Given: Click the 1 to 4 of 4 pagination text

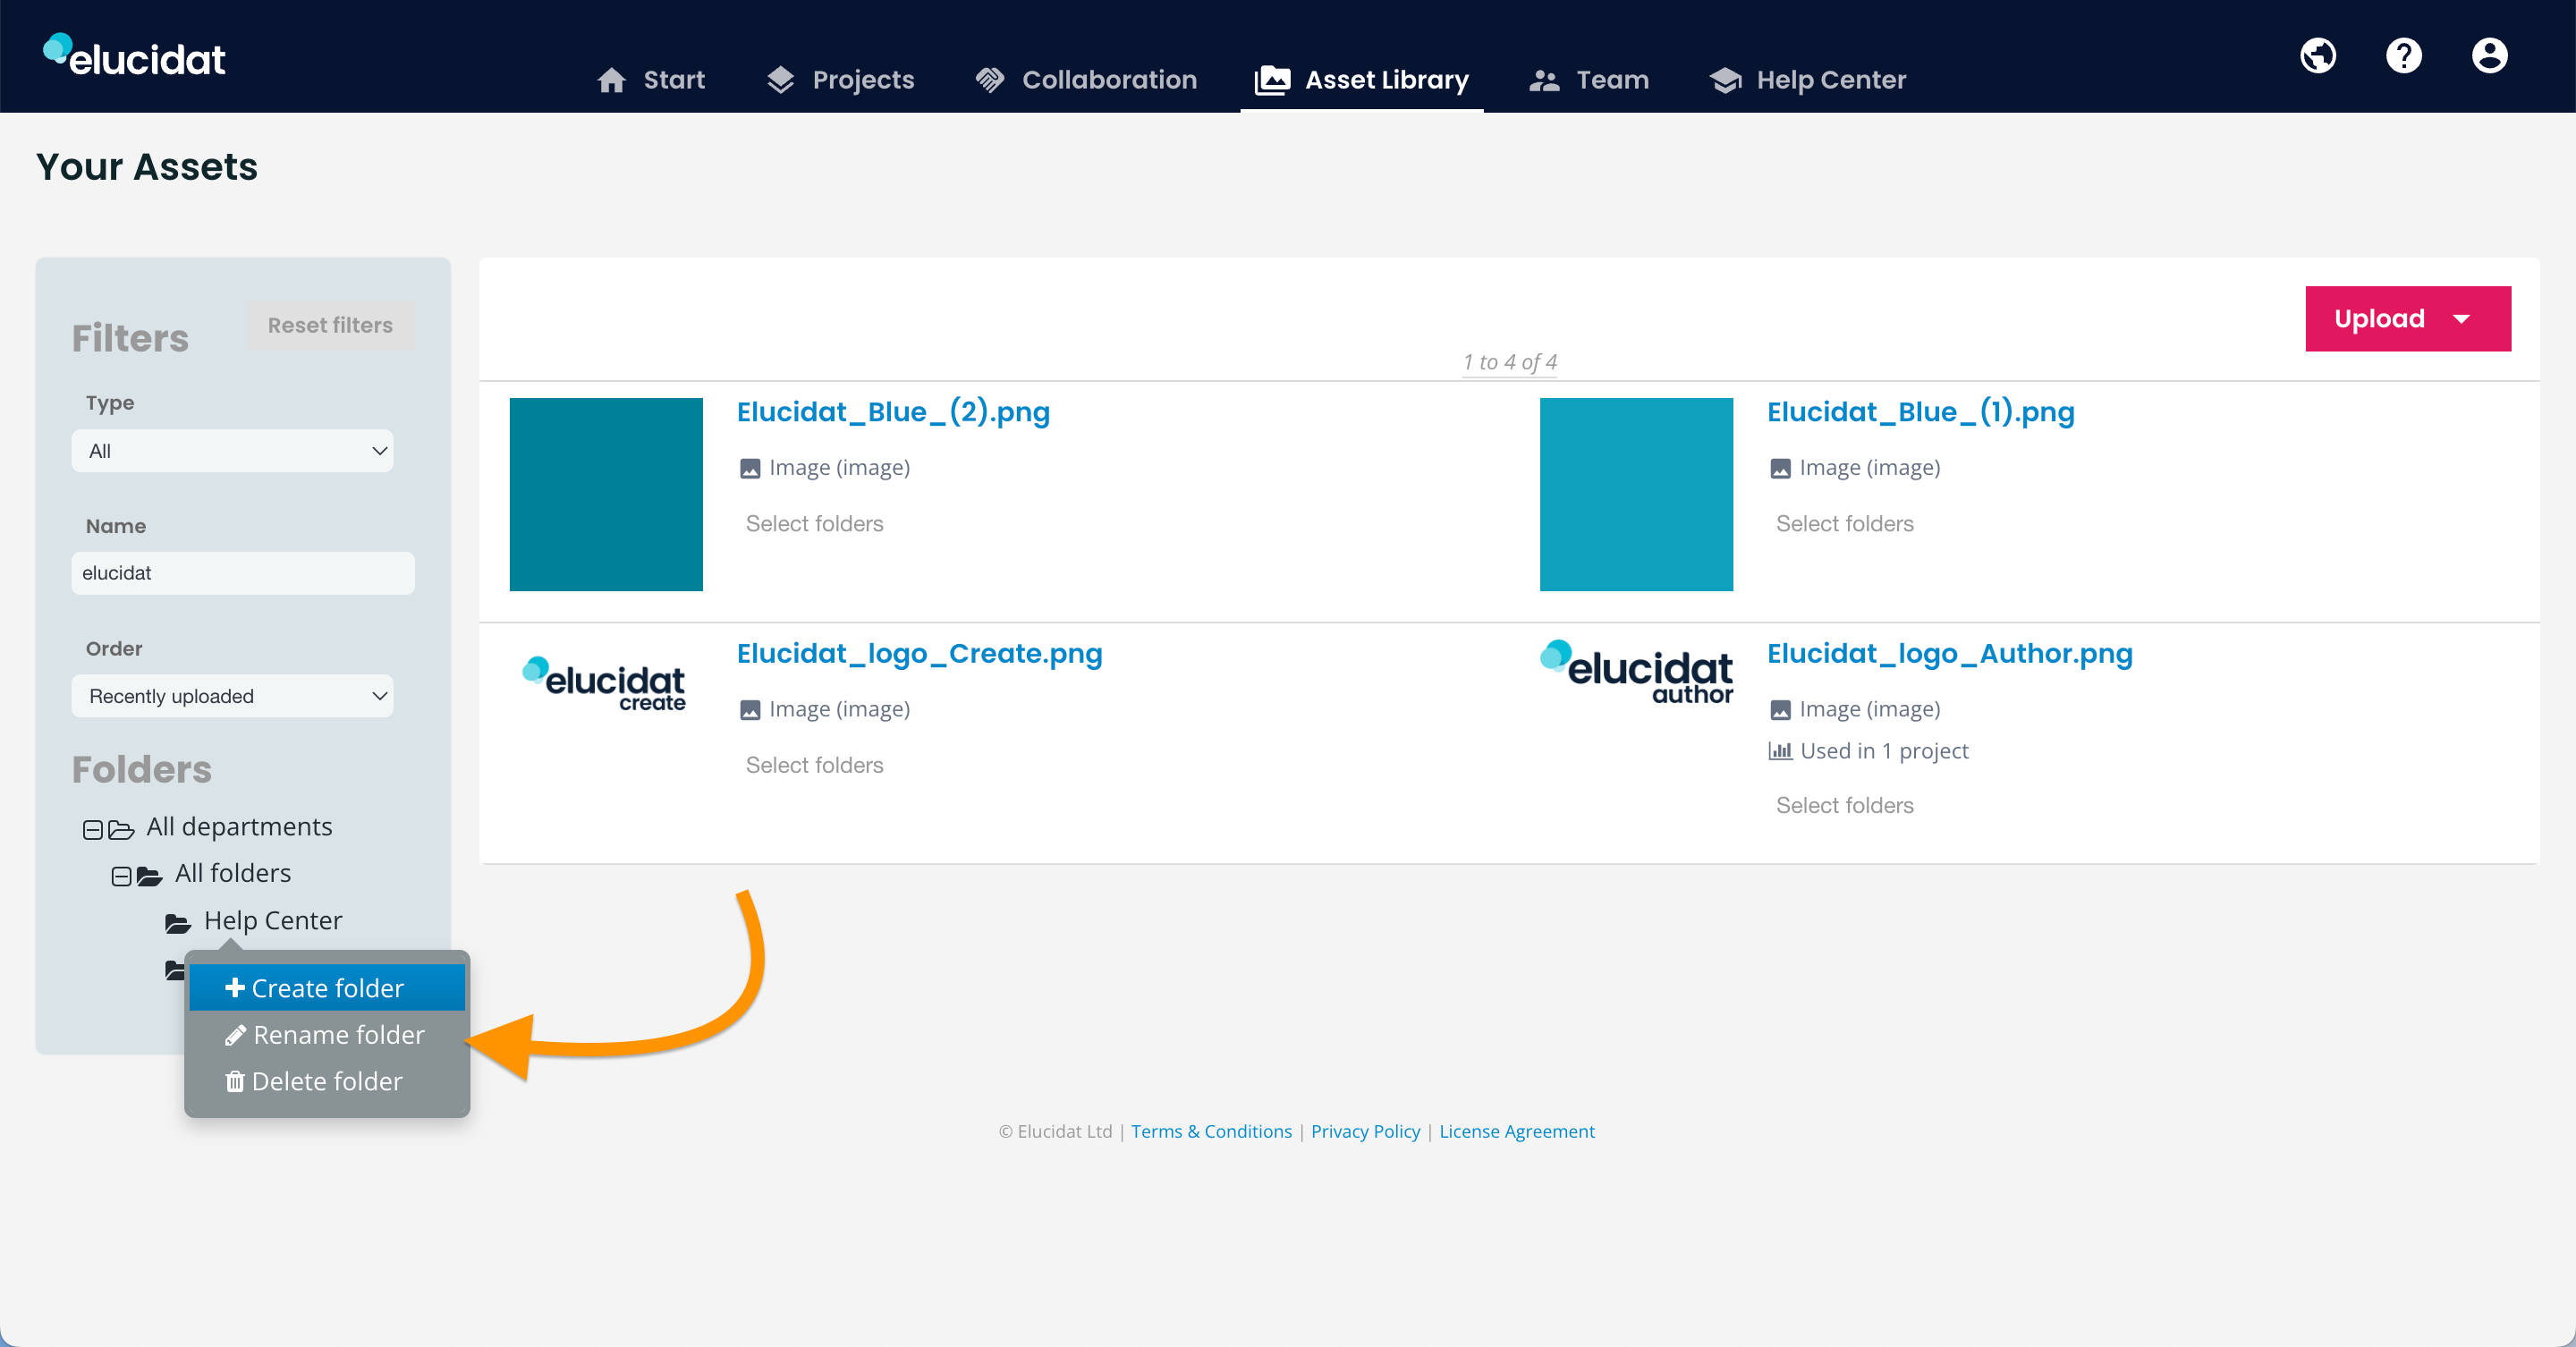Looking at the screenshot, I should click(1510, 362).
